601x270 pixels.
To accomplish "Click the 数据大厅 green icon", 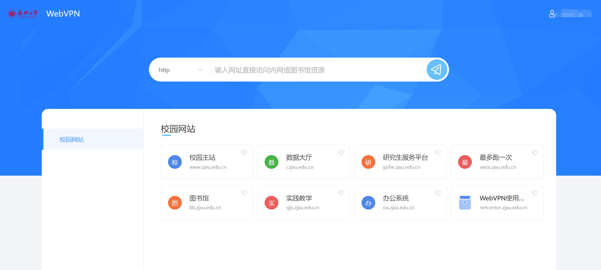I will point(271,162).
